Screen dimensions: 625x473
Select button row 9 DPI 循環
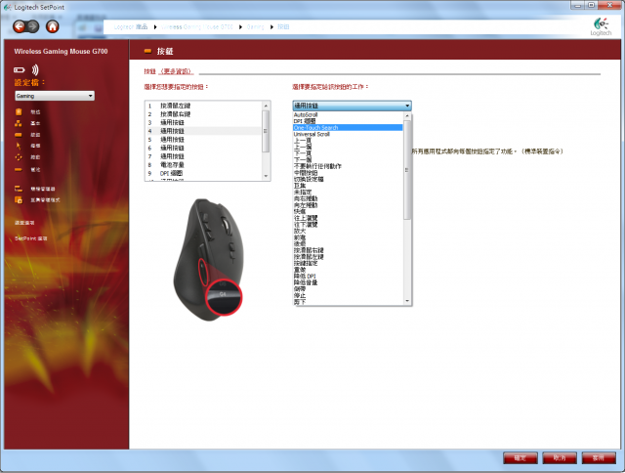[203, 174]
